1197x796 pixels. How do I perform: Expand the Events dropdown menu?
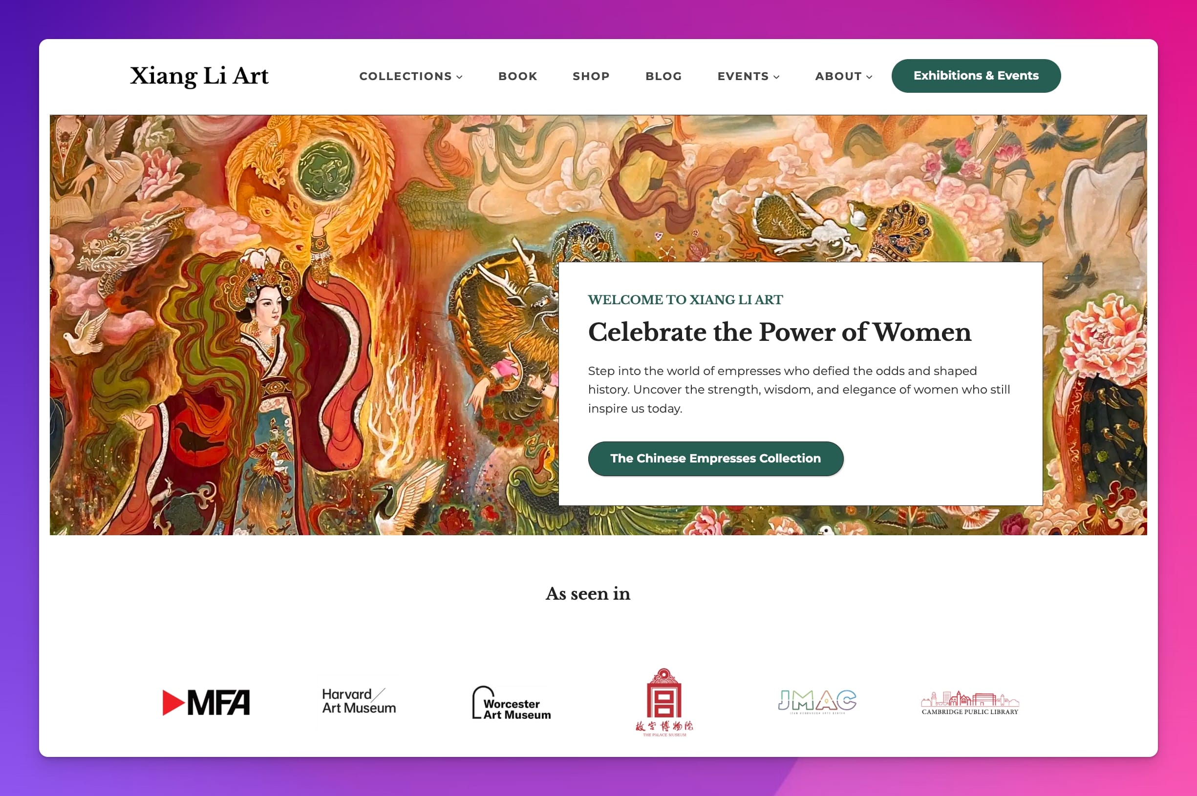point(748,76)
